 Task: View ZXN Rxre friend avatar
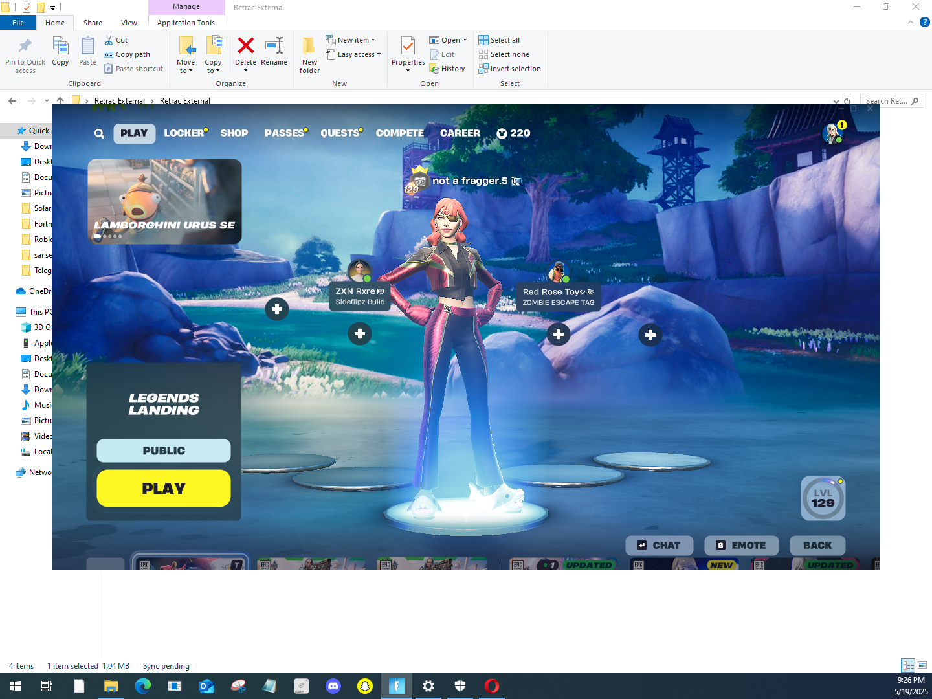click(359, 271)
